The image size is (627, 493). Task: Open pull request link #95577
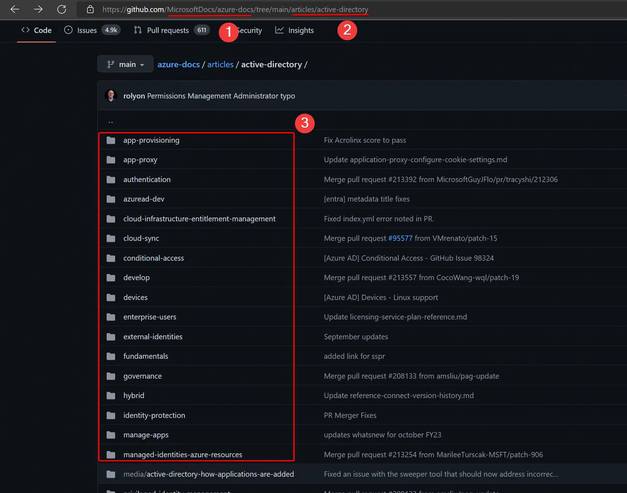(x=400, y=239)
